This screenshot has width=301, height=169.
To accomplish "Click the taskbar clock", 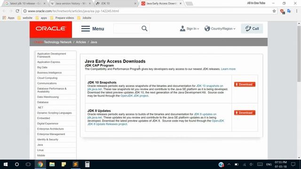I will [x=281, y=164].
